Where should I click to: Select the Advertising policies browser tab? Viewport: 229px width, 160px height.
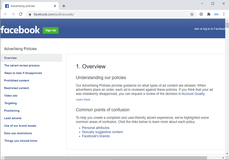click(31, 6)
